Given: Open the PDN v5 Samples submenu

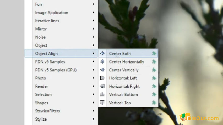Looking at the screenshot, I should pyautogui.click(x=61, y=62).
